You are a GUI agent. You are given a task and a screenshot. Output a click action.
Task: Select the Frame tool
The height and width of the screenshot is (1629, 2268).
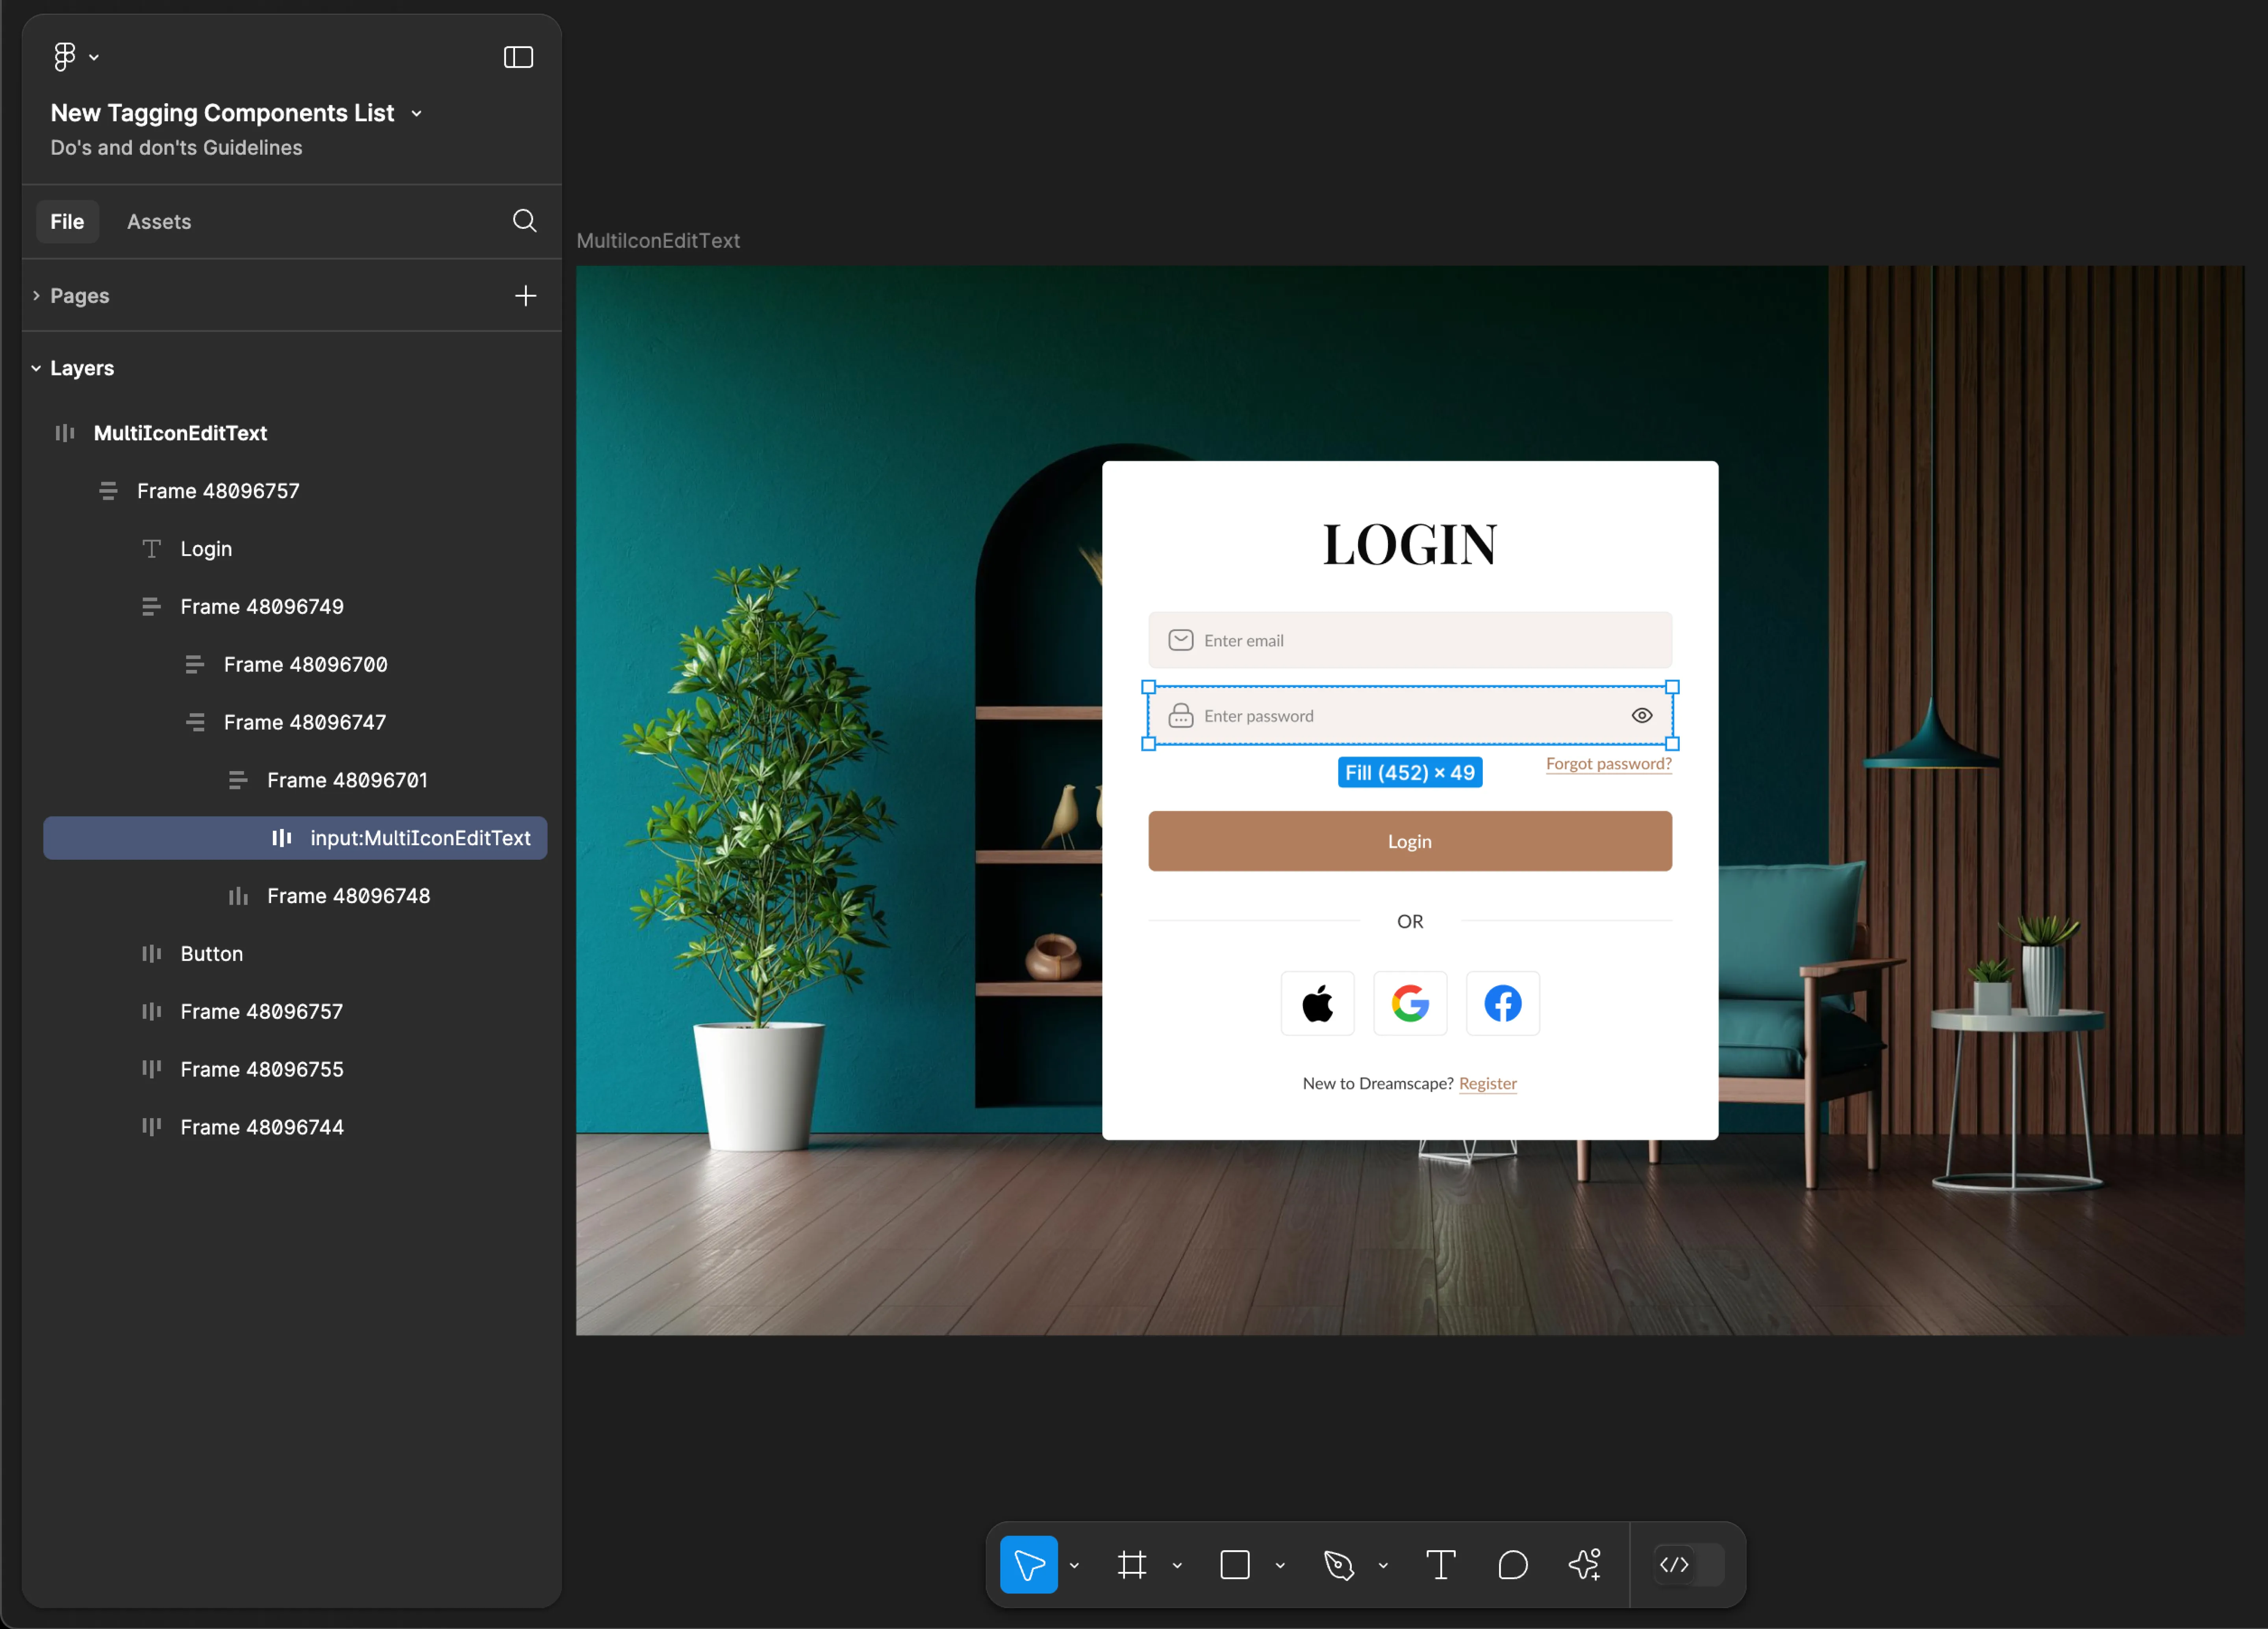1132,1565
